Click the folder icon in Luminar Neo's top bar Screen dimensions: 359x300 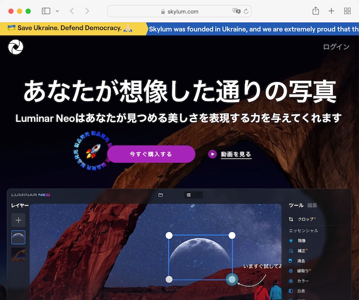tap(160, 195)
